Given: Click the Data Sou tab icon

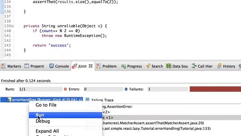Looking at the screenshot, I should point(169,66).
